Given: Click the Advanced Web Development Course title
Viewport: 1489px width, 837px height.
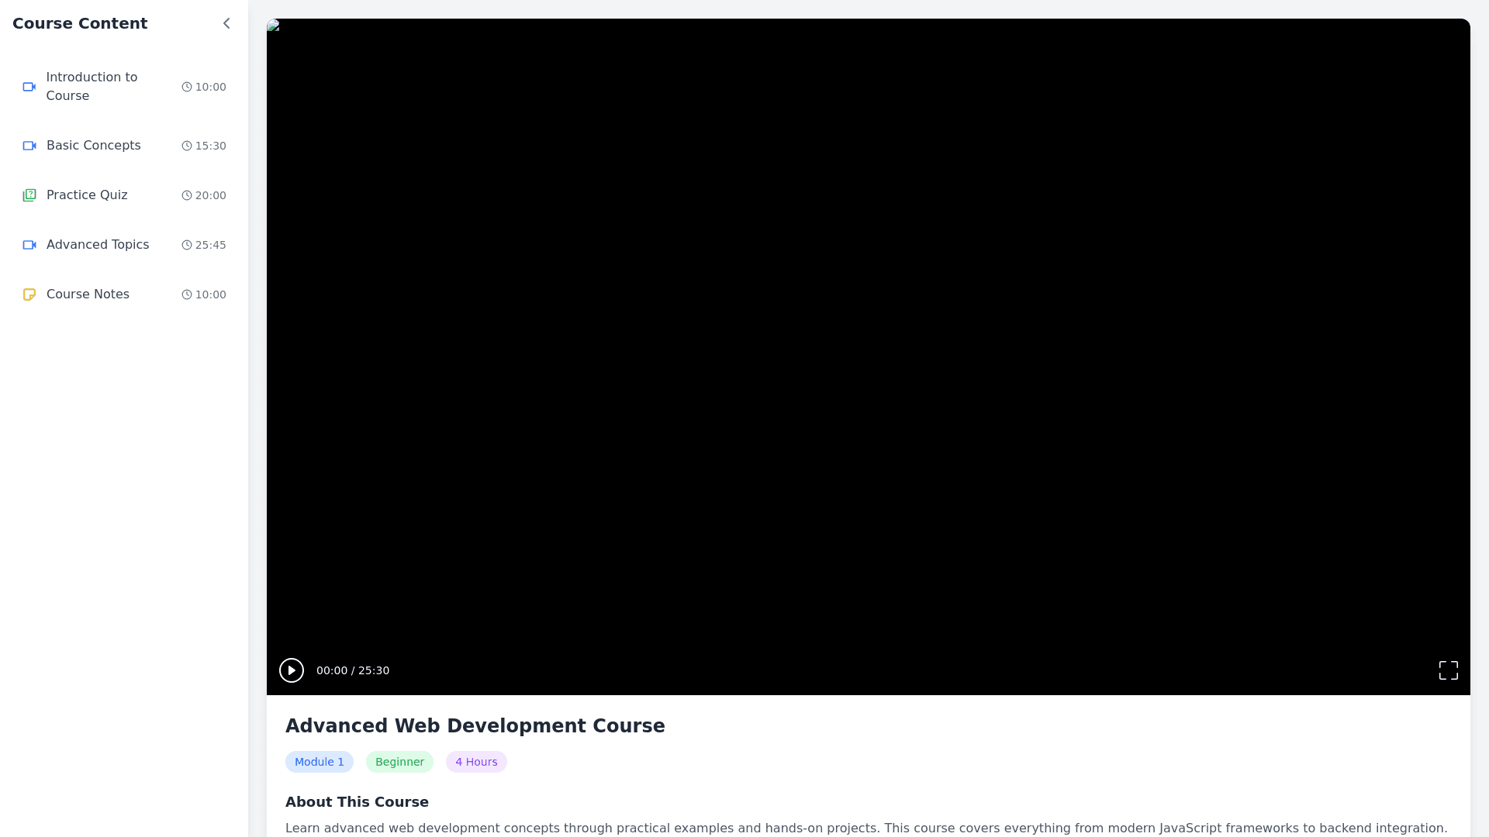Looking at the screenshot, I should click(475, 726).
